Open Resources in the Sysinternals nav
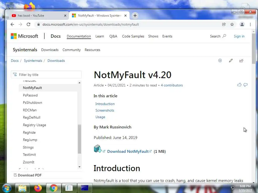This screenshot has width=258, height=193. click(92, 50)
